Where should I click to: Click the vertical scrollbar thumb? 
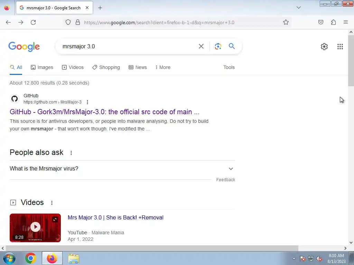[x=351, y=61]
